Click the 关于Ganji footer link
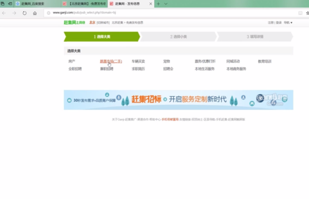 tap(118, 119)
